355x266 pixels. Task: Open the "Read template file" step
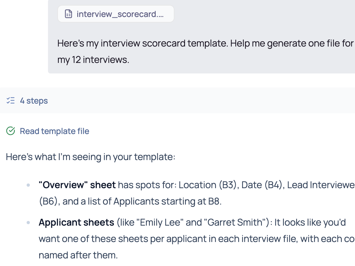point(54,131)
